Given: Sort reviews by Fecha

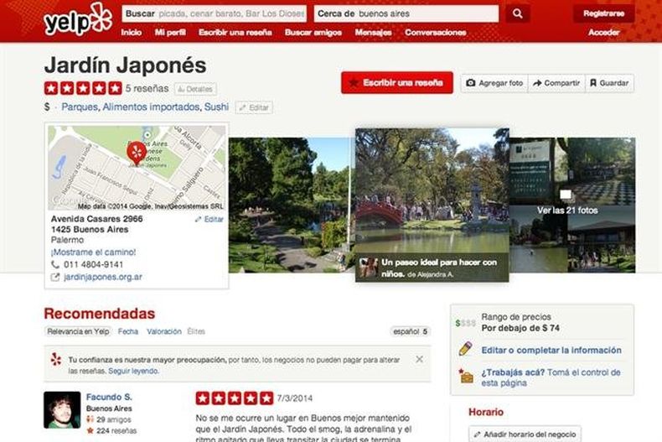Looking at the screenshot, I should tap(128, 331).
